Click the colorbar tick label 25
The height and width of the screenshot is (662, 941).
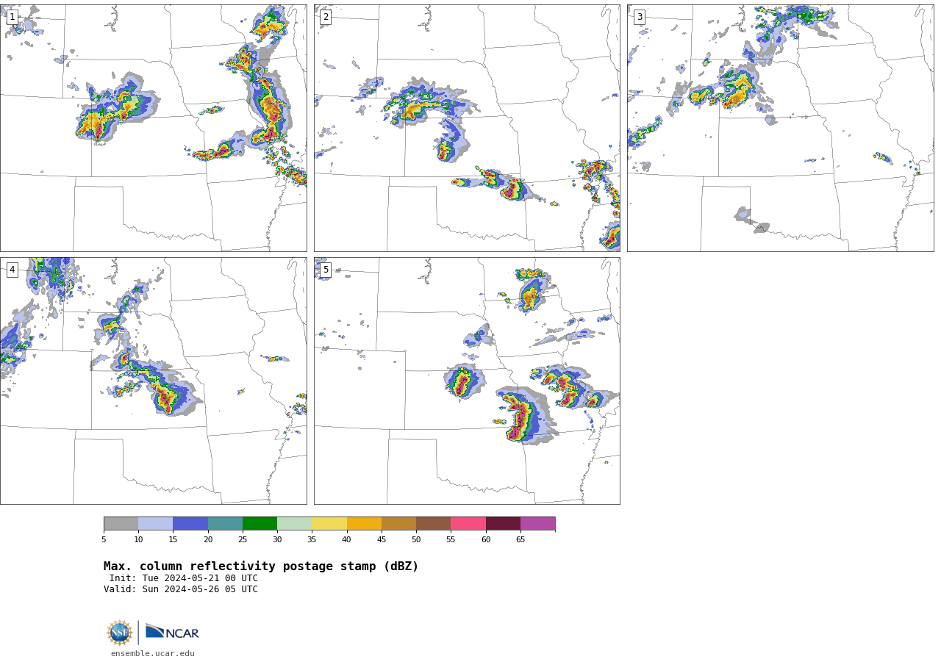coord(243,540)
